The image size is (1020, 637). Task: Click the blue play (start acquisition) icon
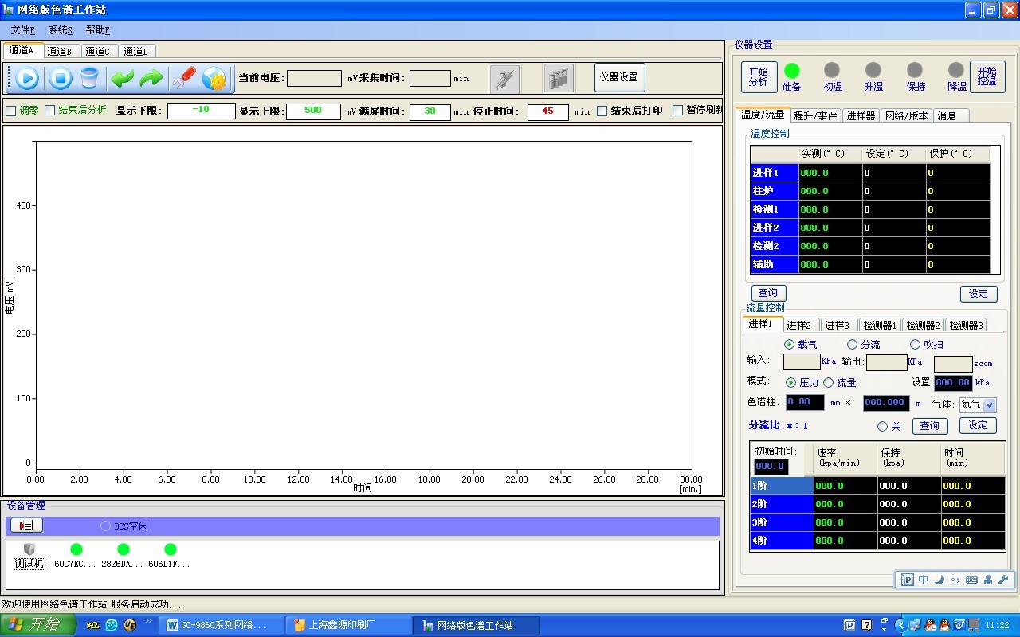(x=26, y=78)
